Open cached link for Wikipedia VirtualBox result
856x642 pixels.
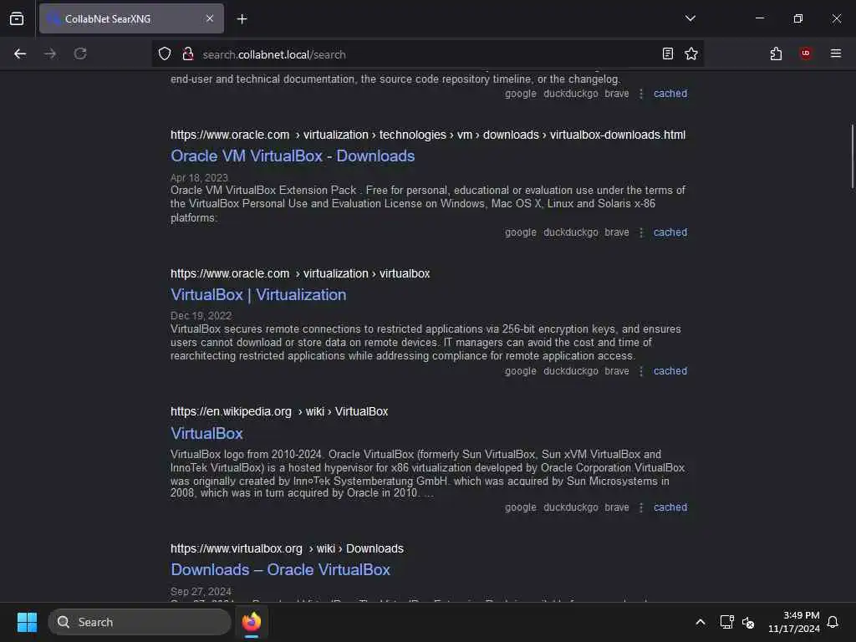[670, 507]
